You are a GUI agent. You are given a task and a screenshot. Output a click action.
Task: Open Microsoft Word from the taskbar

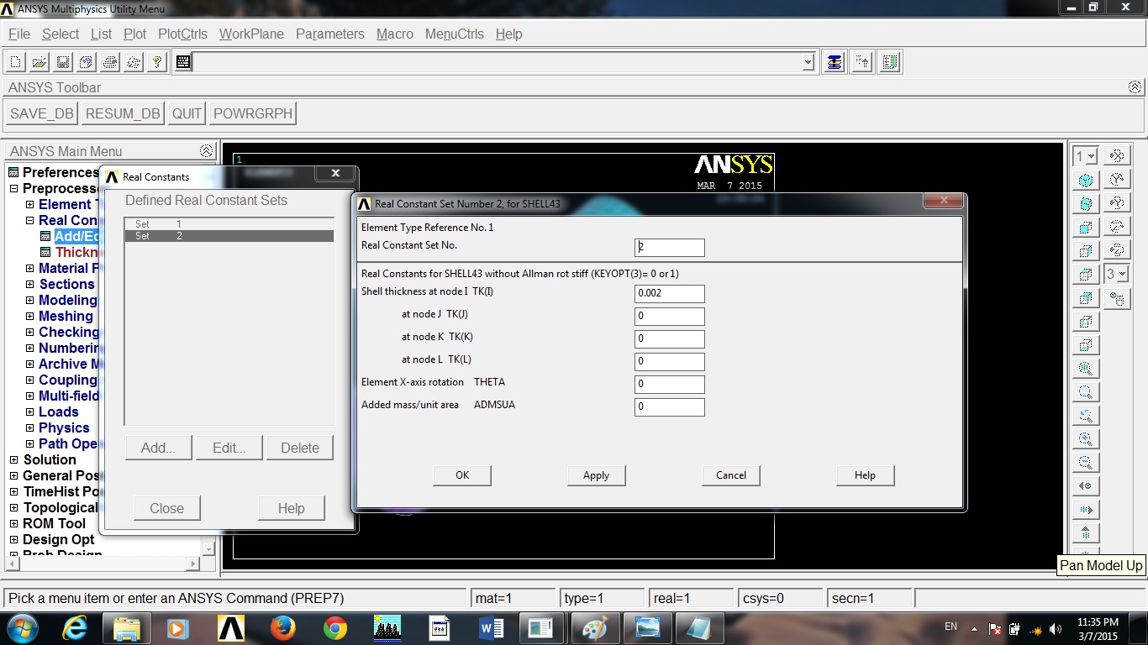coord(492,627)
